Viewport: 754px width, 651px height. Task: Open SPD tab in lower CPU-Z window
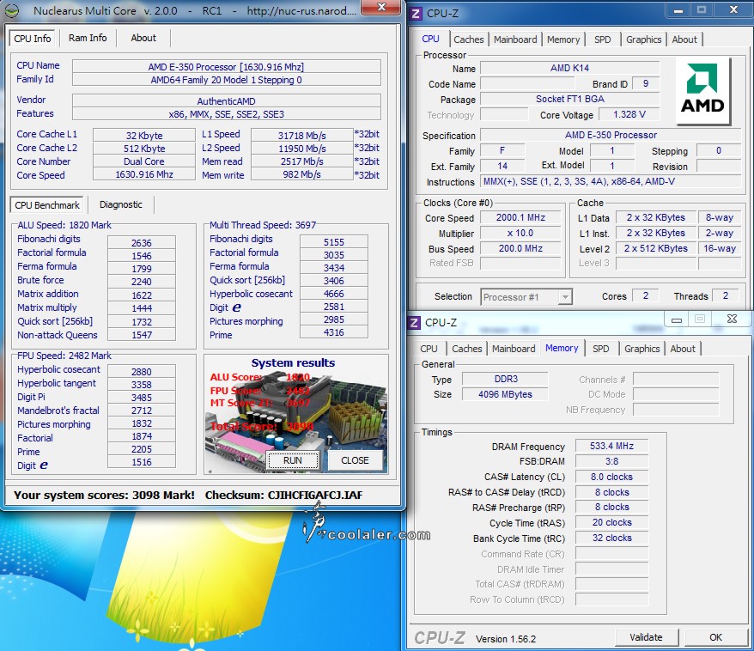point(600,349)
